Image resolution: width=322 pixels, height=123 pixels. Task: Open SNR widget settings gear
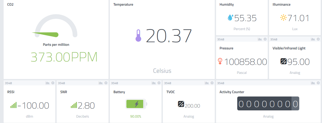tap(106, 83)
